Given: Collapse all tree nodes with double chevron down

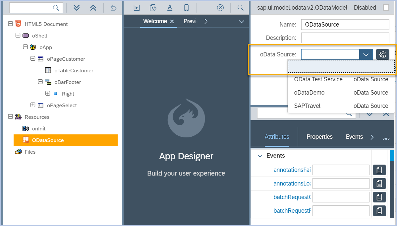Looking at the screenshot, I should 77,7.
